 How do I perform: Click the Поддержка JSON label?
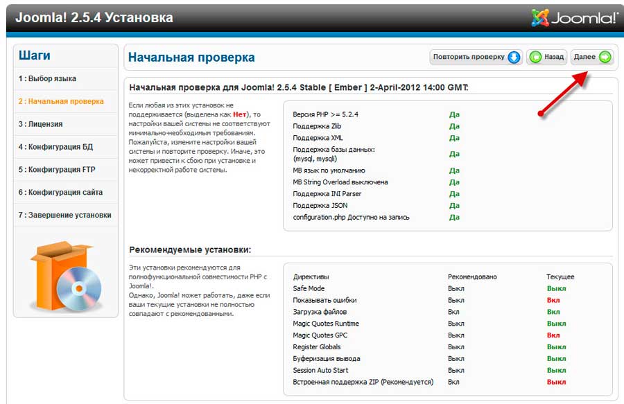320,206
